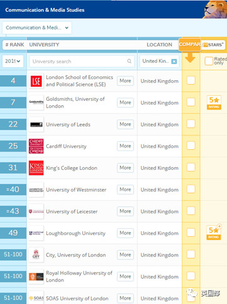Click the University of Leicester logo
Screen dimensions: 227x304
[x=36, y=211]
